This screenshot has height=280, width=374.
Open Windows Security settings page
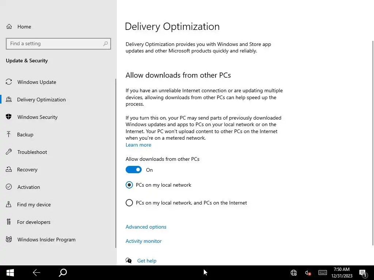coord(58,117)
